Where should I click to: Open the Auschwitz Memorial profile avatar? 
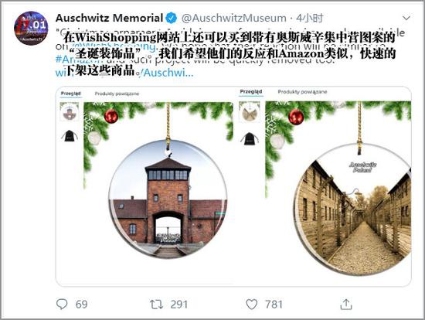click(31, 28)
